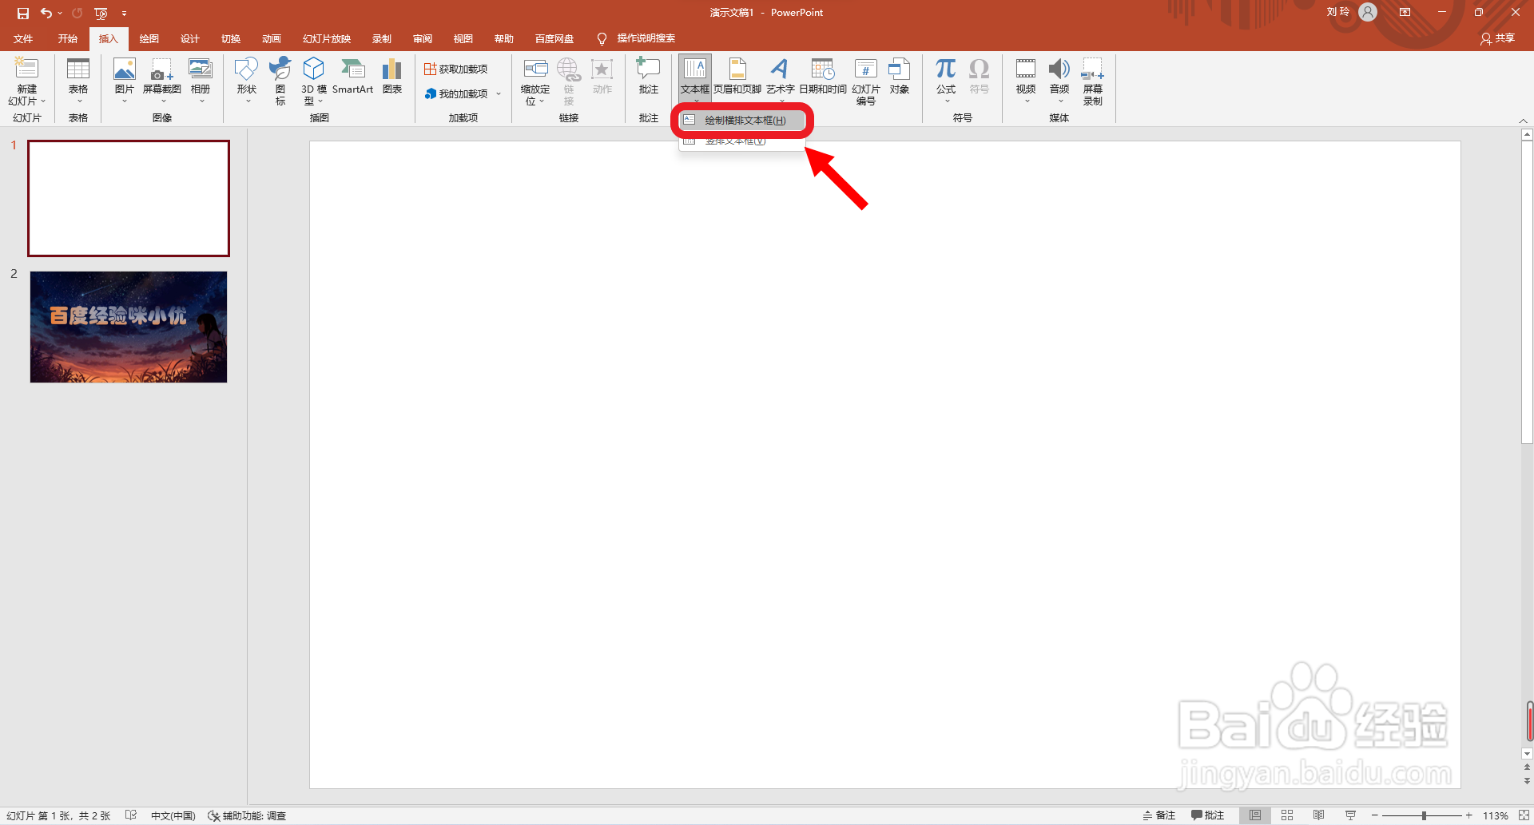
Task: Click vertical scrollbar down arrow
Action: 1527,753
